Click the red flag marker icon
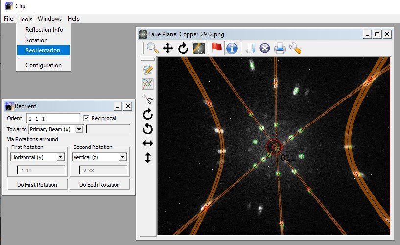This screenshot has height=245, width=400. (x=216, y=48)
